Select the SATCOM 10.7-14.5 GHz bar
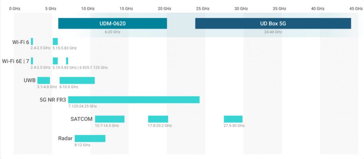The width and height of the screenshot is (364, 159). (x=109, y=119)
